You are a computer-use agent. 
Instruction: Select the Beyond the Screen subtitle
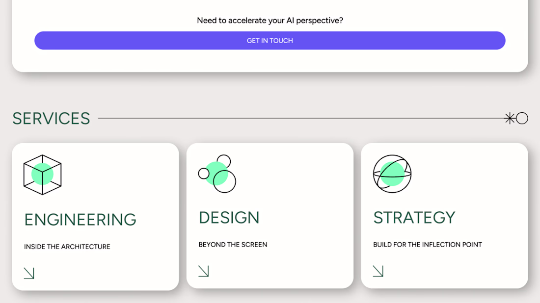click(x=233, y=245)
